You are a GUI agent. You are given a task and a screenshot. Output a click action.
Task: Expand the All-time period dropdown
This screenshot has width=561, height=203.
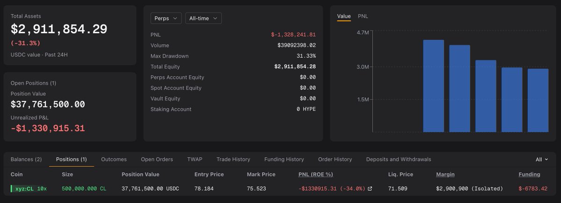click(x=203, y=18)
